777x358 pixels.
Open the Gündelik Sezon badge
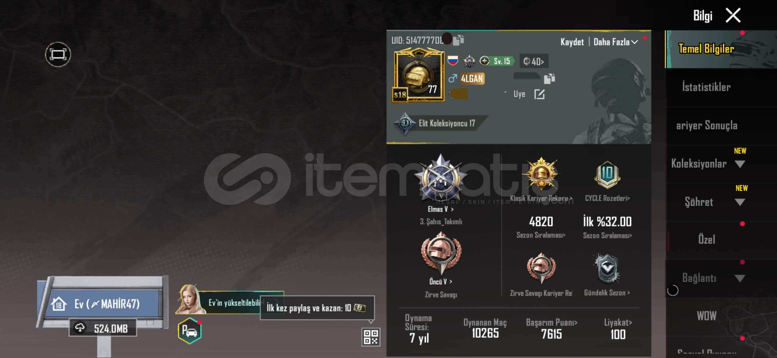[x=607, y=274]
